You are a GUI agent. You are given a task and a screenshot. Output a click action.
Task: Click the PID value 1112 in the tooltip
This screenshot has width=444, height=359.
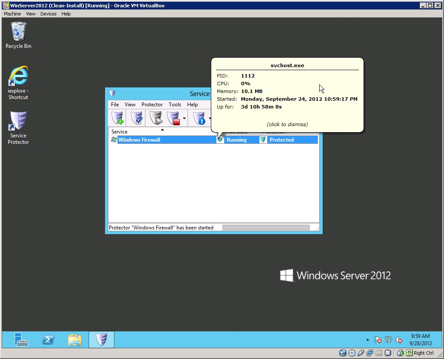248,76
